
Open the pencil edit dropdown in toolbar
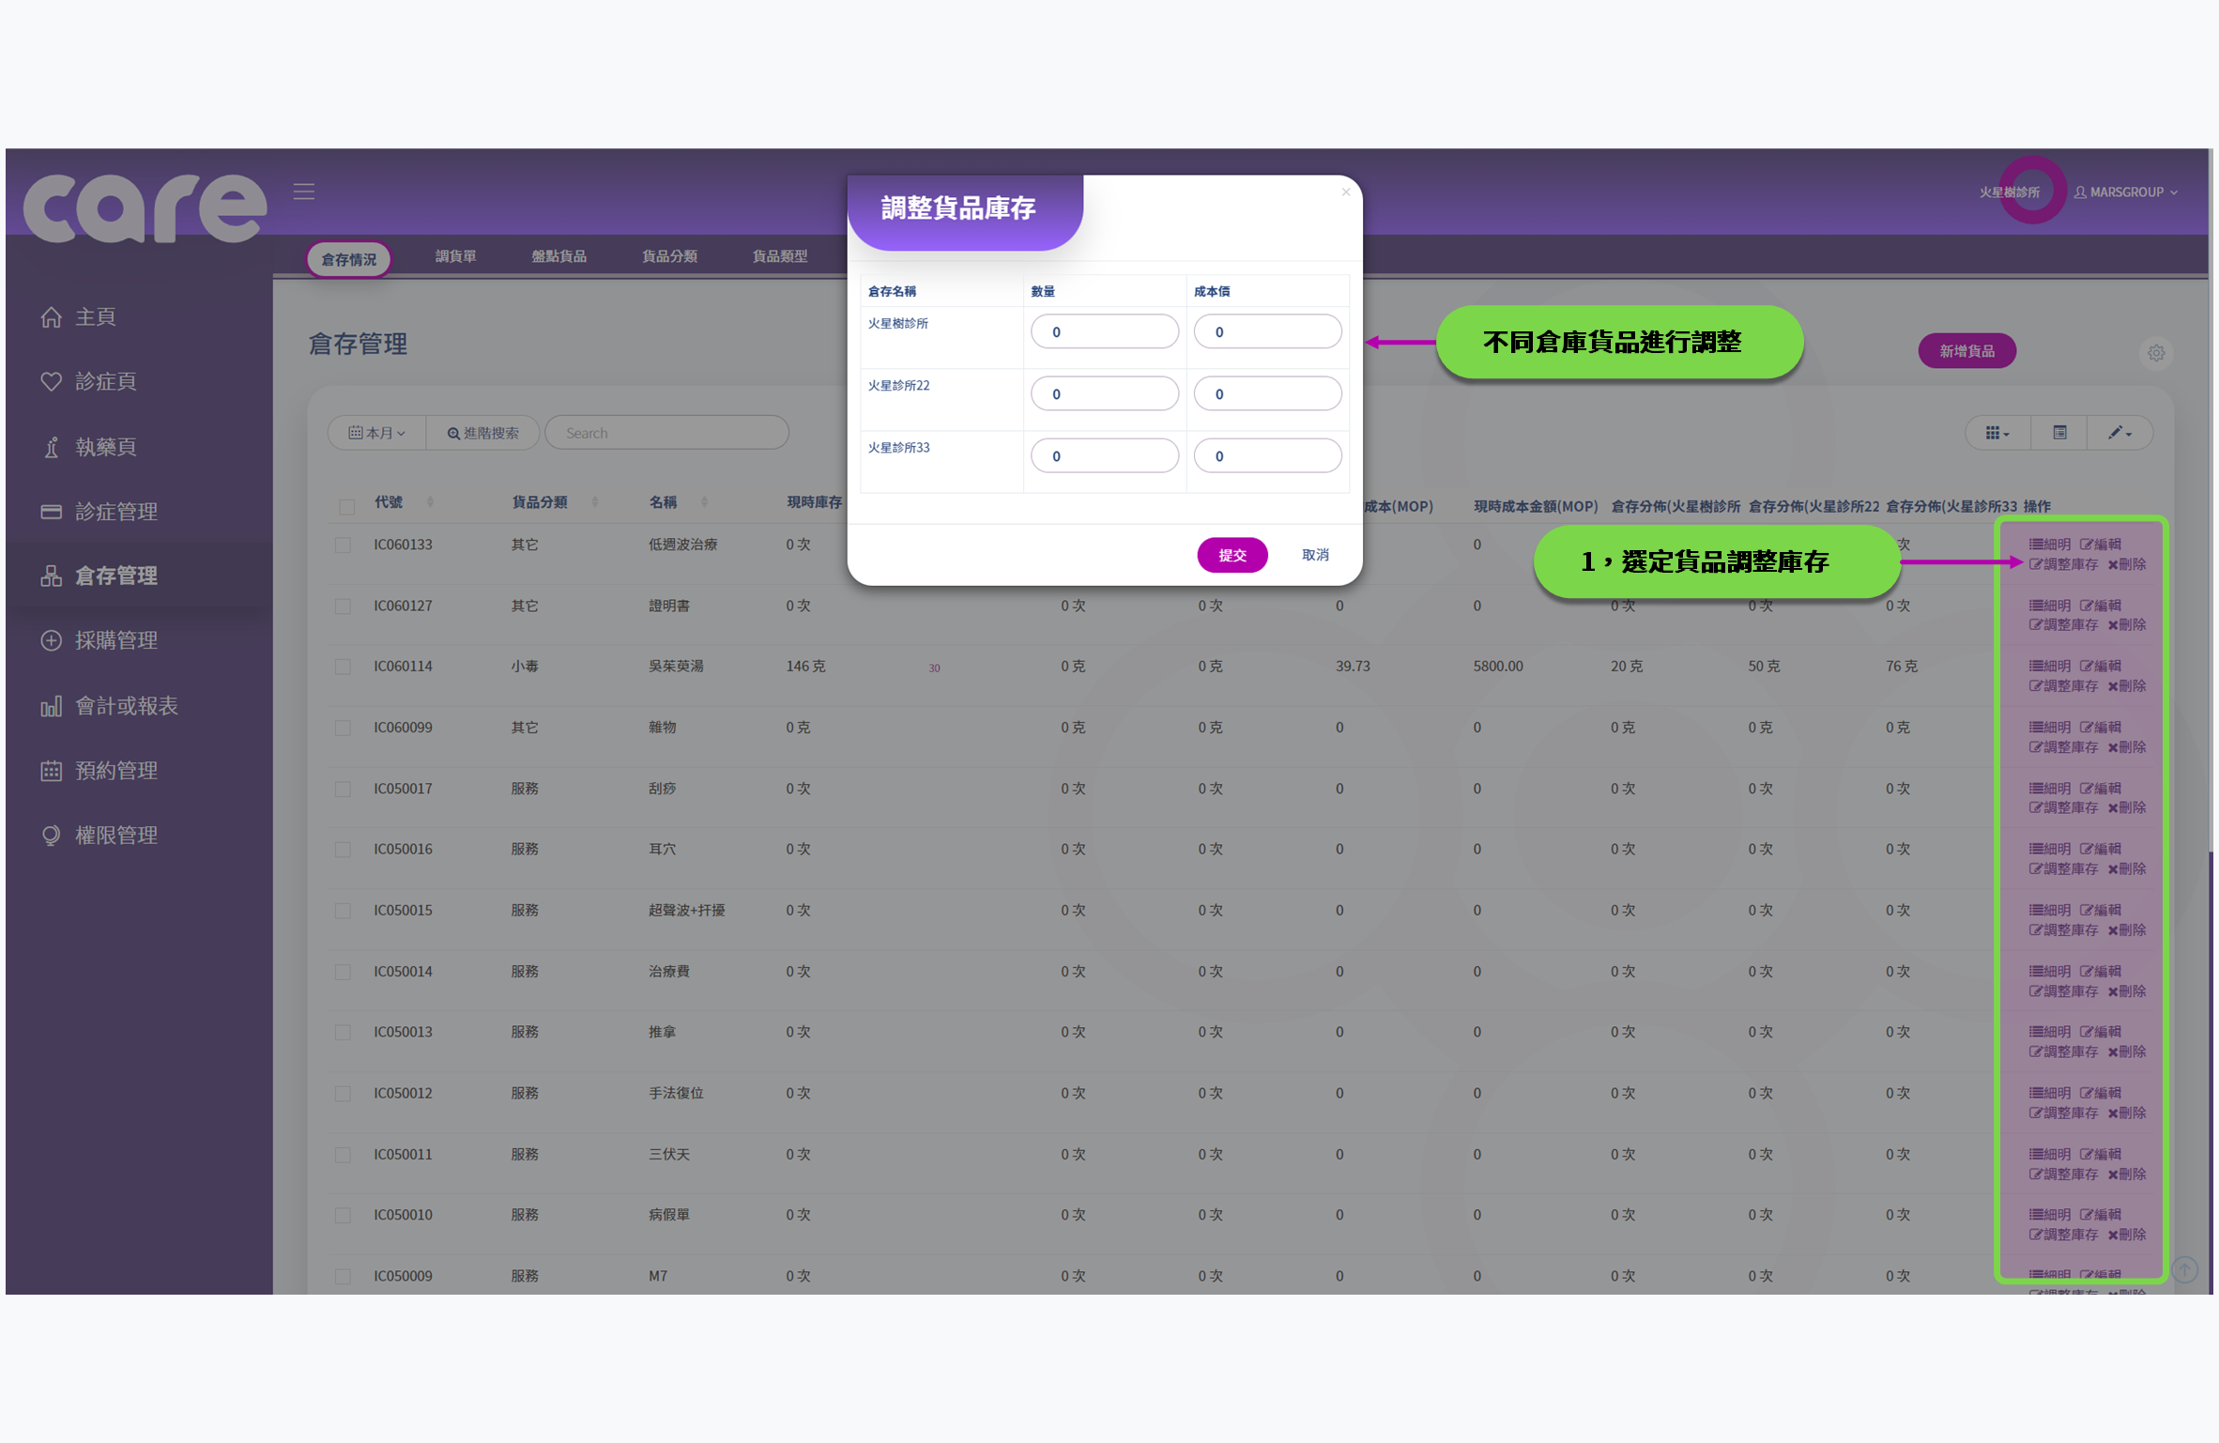[2119, 433]
